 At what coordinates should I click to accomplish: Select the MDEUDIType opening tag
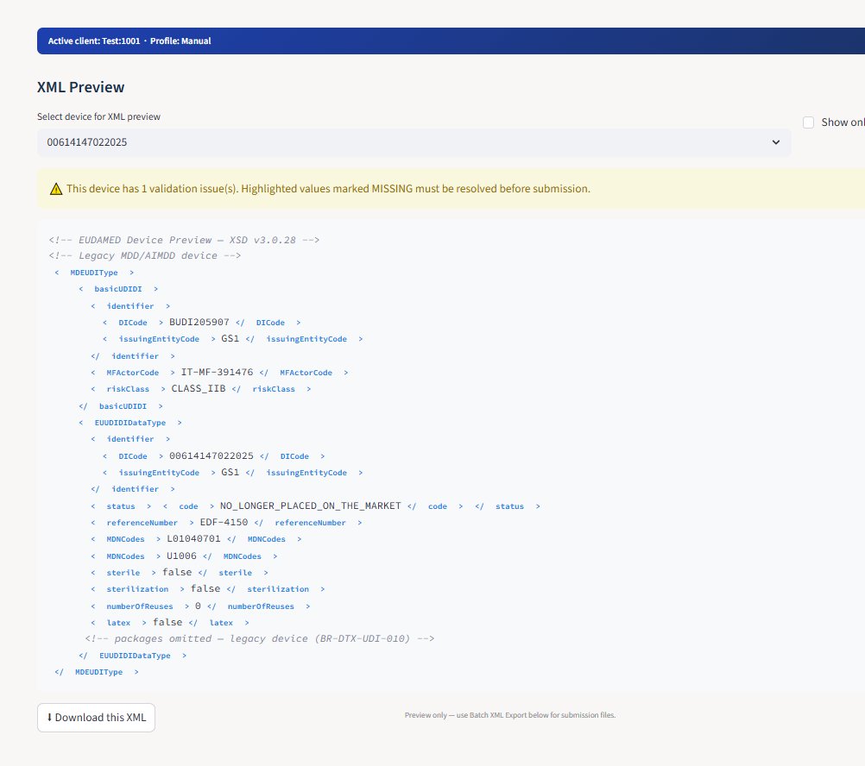[93, 272]
